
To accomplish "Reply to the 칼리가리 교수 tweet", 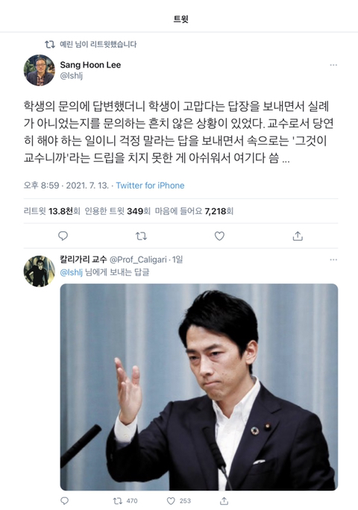I will point(65,500).
